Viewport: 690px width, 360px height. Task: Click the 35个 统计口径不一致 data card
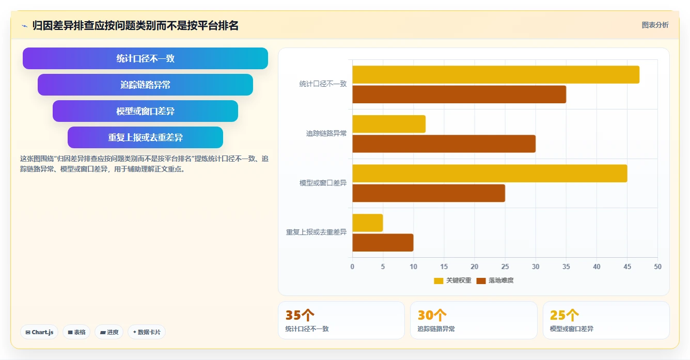click(341, 320)
